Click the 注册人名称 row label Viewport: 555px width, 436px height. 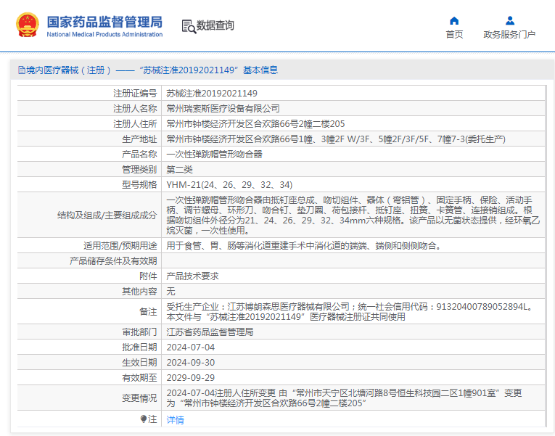point(135,109)
